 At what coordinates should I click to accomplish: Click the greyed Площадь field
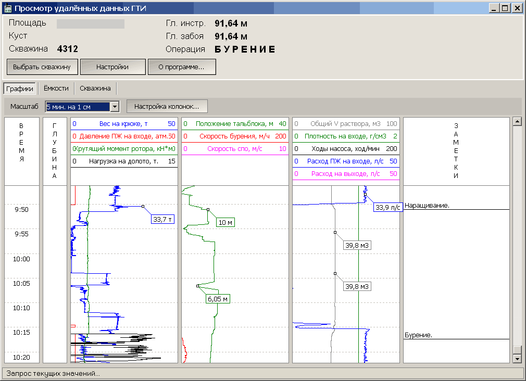(91, 24)
